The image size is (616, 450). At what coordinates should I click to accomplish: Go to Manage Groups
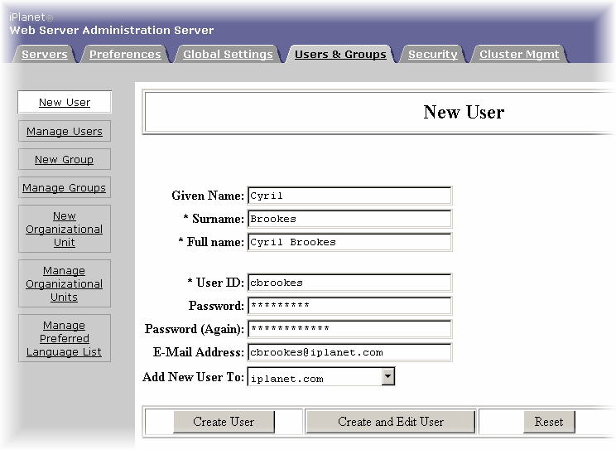point(65,187)
